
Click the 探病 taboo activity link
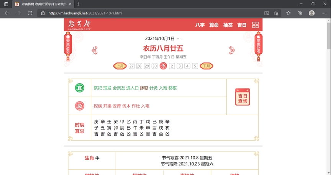click(98, 106)
